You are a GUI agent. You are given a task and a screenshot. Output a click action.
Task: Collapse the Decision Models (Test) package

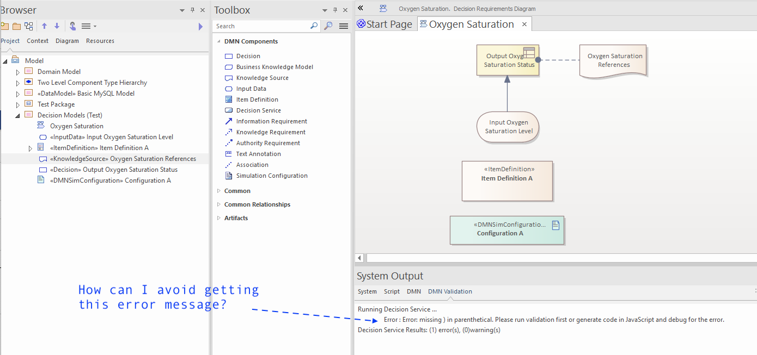17,115
